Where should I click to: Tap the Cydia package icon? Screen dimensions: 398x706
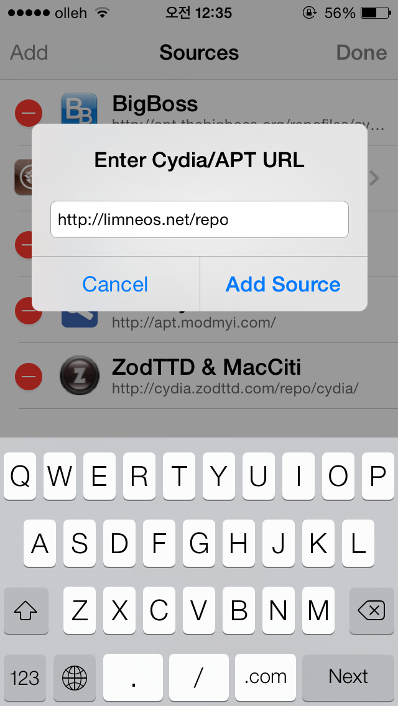click(22, 177)
